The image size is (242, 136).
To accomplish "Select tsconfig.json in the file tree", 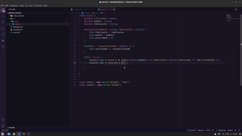I will point(18,29).
